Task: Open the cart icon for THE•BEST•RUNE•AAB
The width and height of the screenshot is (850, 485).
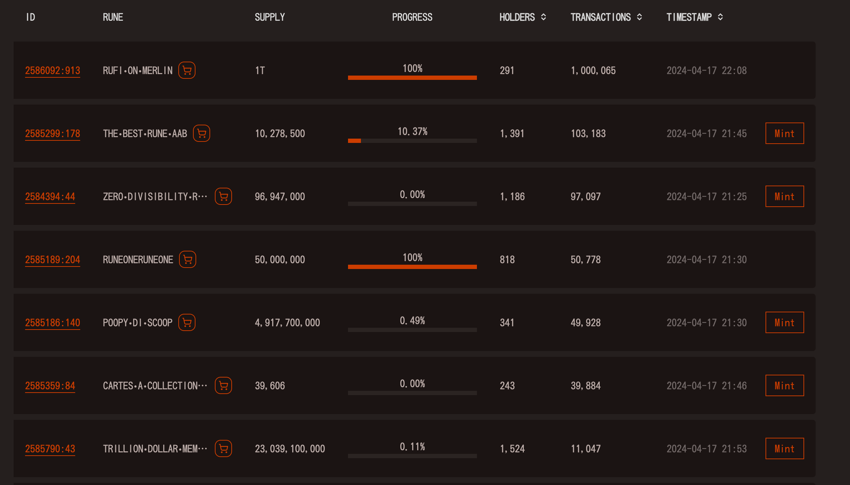Action: coord(201,133)
